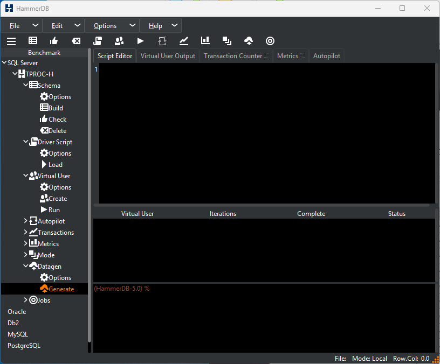Click the bar-chart Metrics toolbar icon
The width and height of the screenshot is (440, 364).
pyautogui.click(x=205, y=40)
